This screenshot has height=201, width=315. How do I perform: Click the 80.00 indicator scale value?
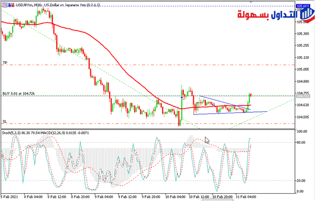click(301, 142)
